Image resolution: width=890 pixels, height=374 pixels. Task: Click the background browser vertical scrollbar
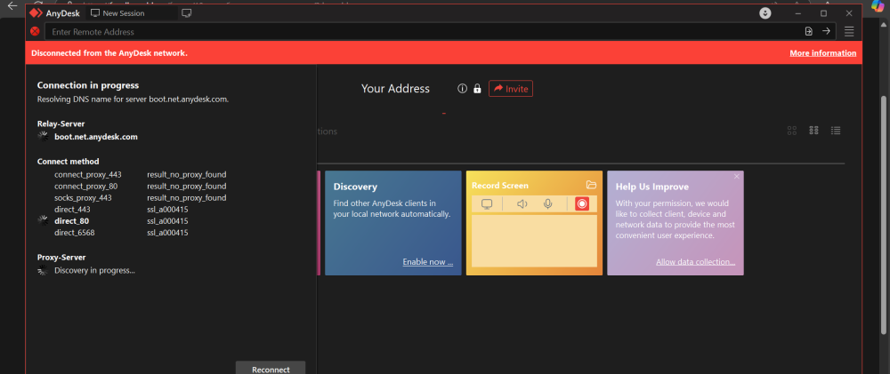click(883, 215)
